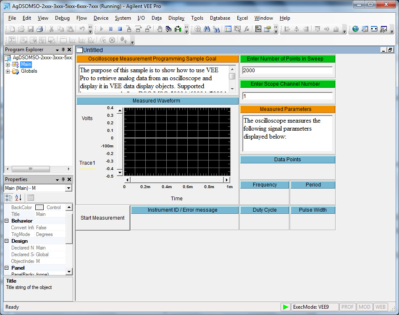Toggle categorized view in Properties panel
The width and height of the screenshot is (399, 315).
(9, 198)
